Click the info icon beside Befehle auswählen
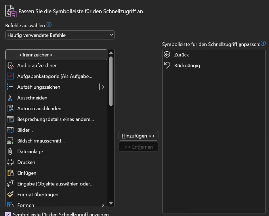 click(49, 25)
